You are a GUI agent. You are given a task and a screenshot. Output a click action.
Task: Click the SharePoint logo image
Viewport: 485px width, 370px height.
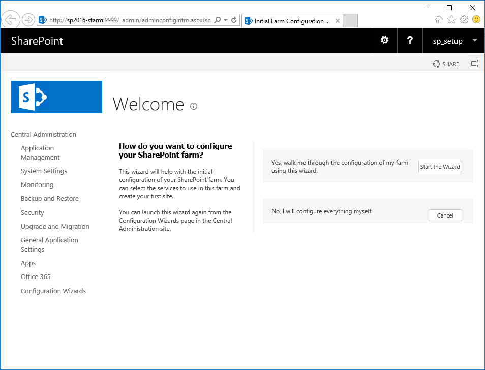tap(56, 97)
